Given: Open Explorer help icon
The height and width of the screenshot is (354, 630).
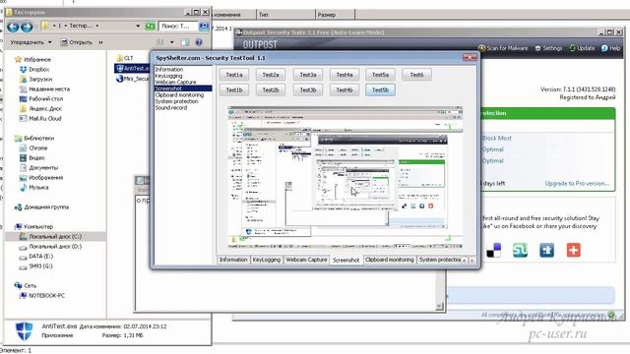Looking at the screenshot, I should 199,42.
